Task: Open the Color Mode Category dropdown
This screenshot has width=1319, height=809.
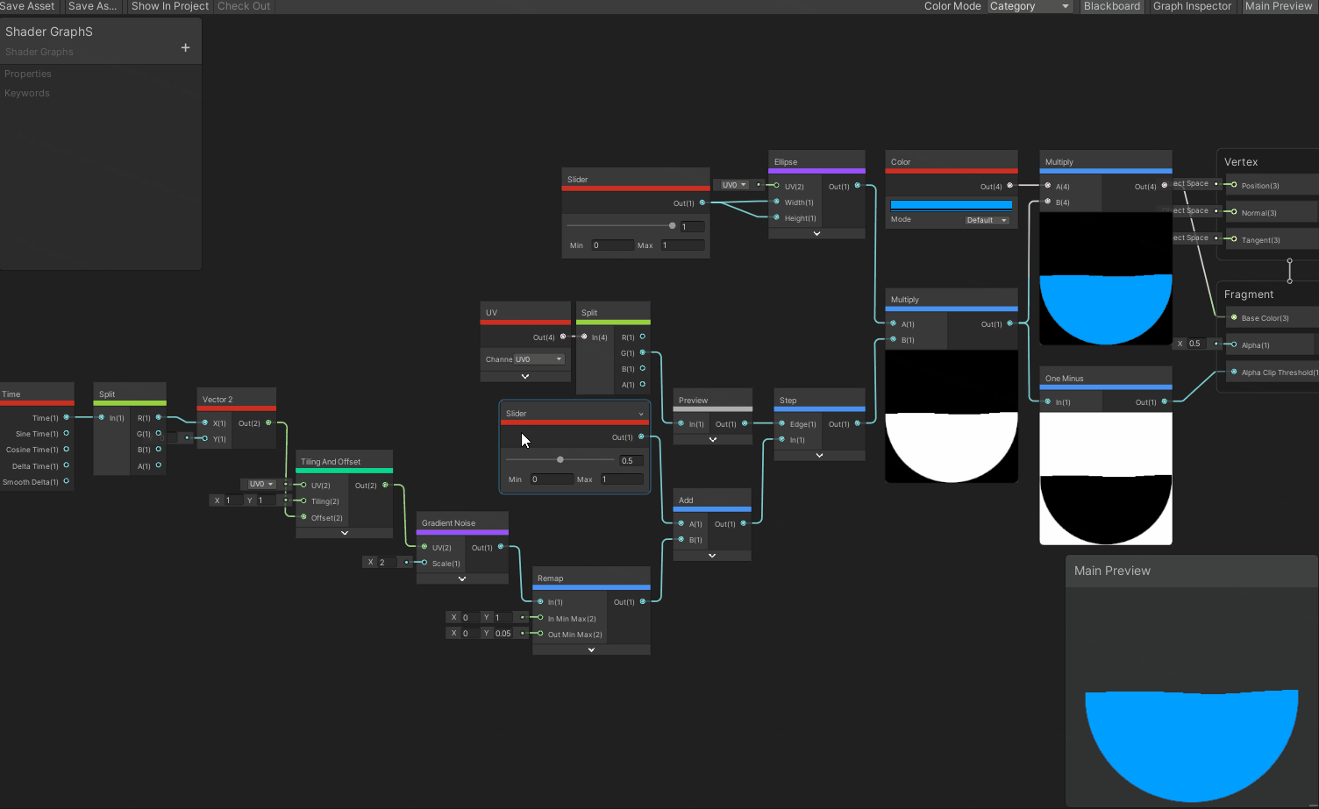Action: 1030,6
